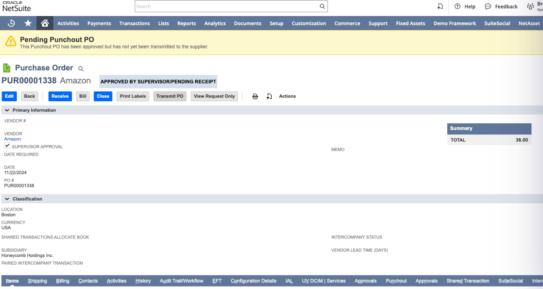
Task: Click the Back button
Action: 30,96
